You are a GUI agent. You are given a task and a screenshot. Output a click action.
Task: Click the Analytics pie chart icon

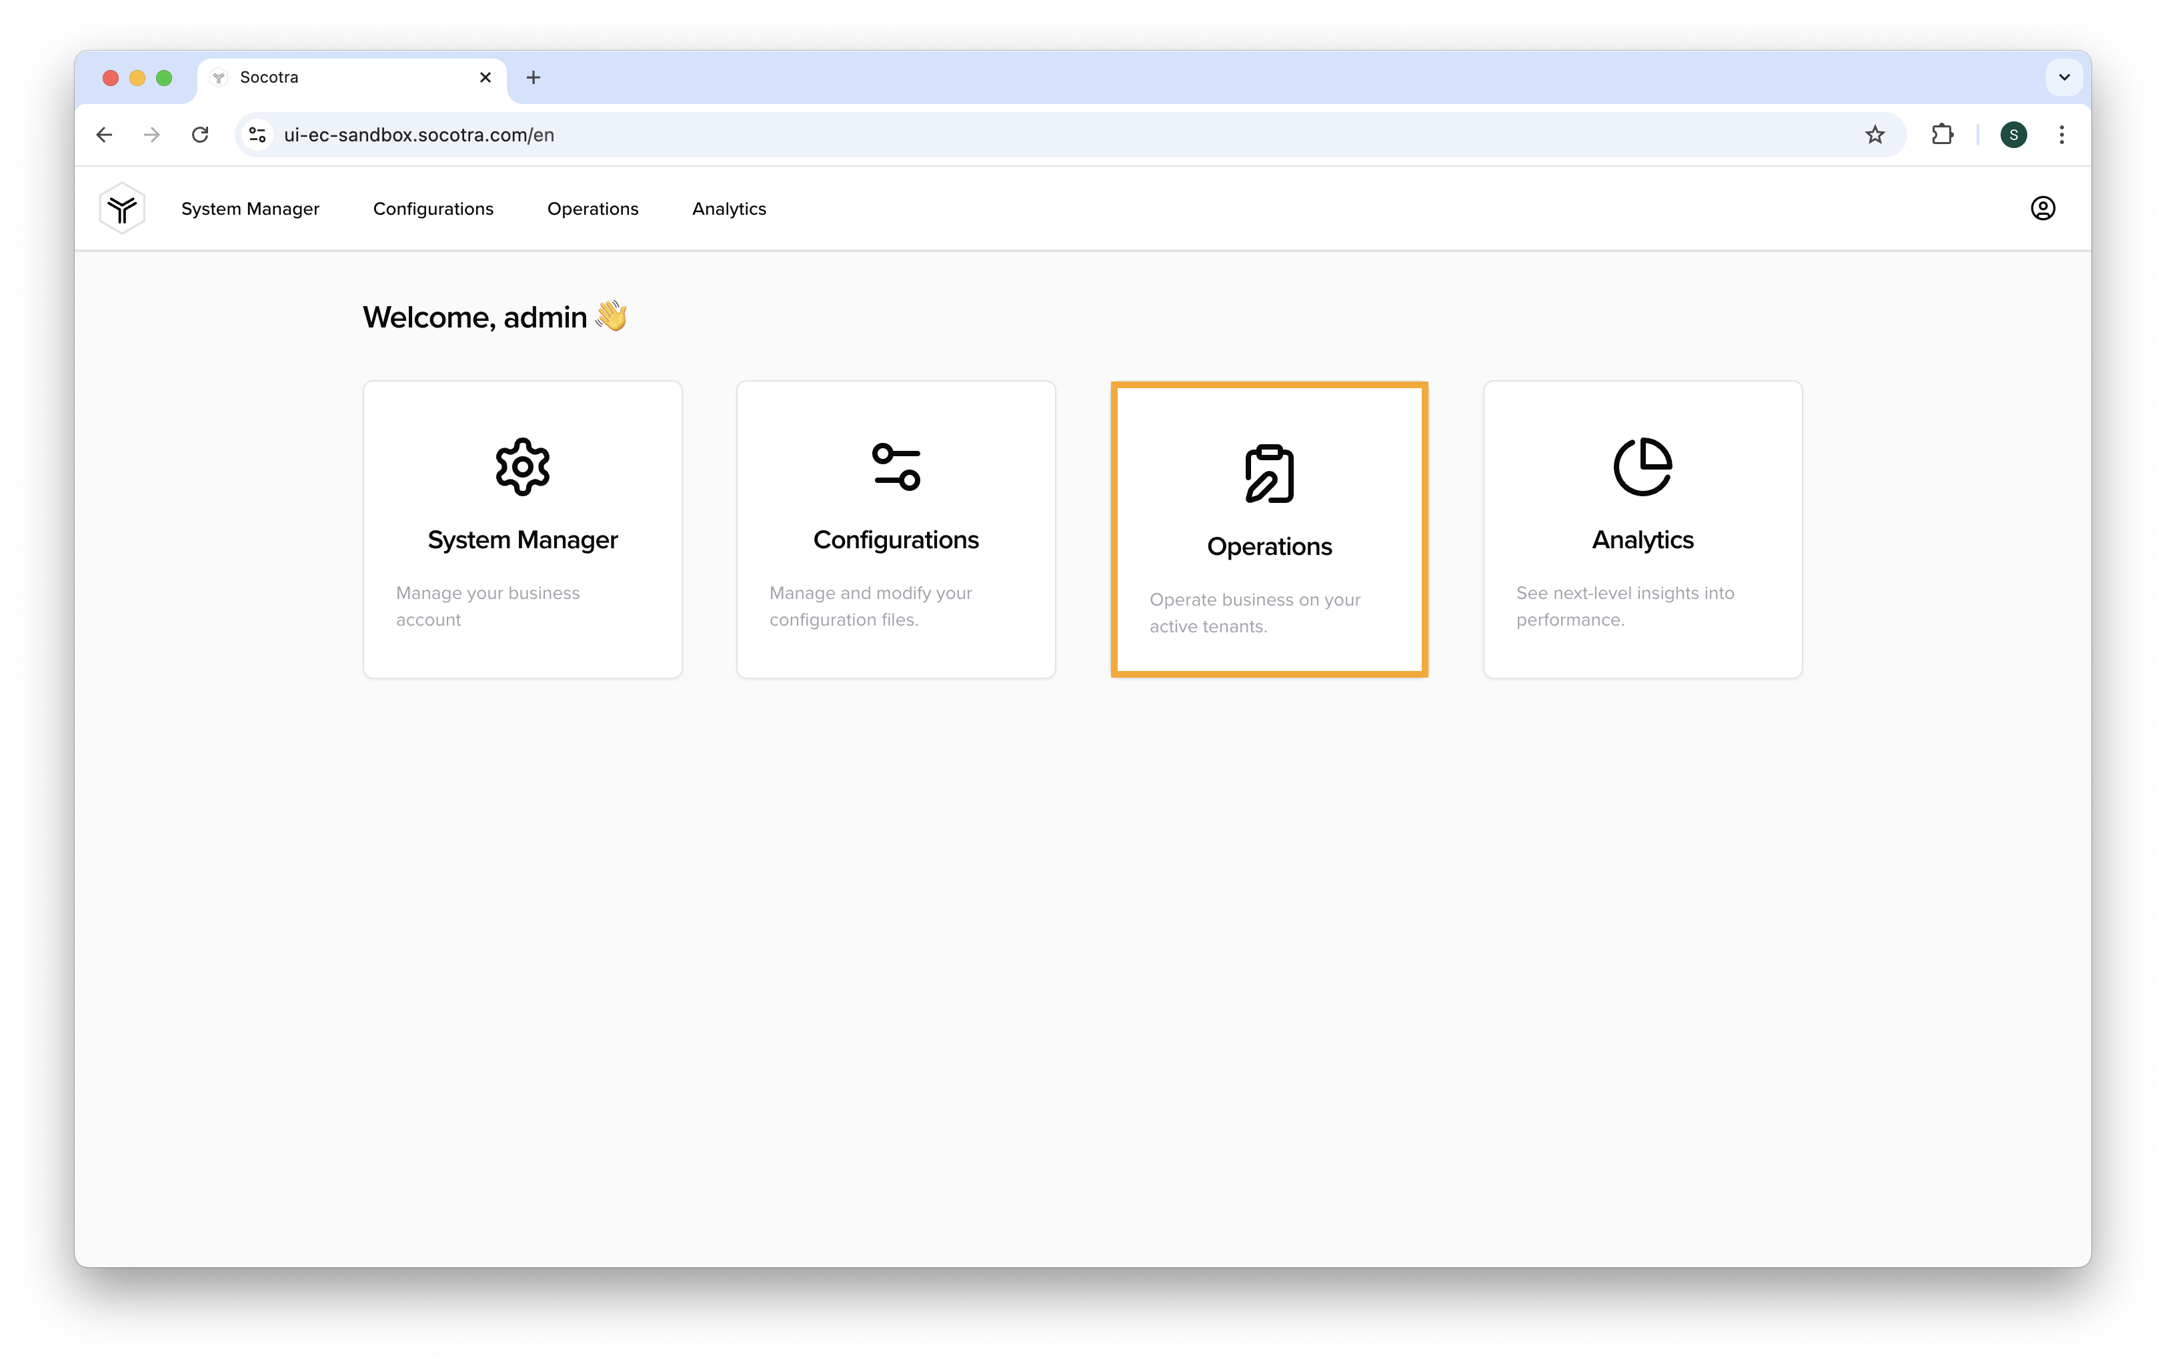(1643, 467)
